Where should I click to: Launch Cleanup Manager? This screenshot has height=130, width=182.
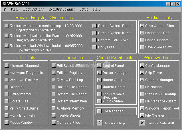(x=142, y=80)
